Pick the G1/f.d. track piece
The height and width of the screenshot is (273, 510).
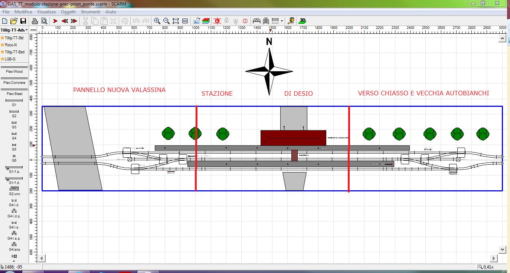[x=14, y=181]
